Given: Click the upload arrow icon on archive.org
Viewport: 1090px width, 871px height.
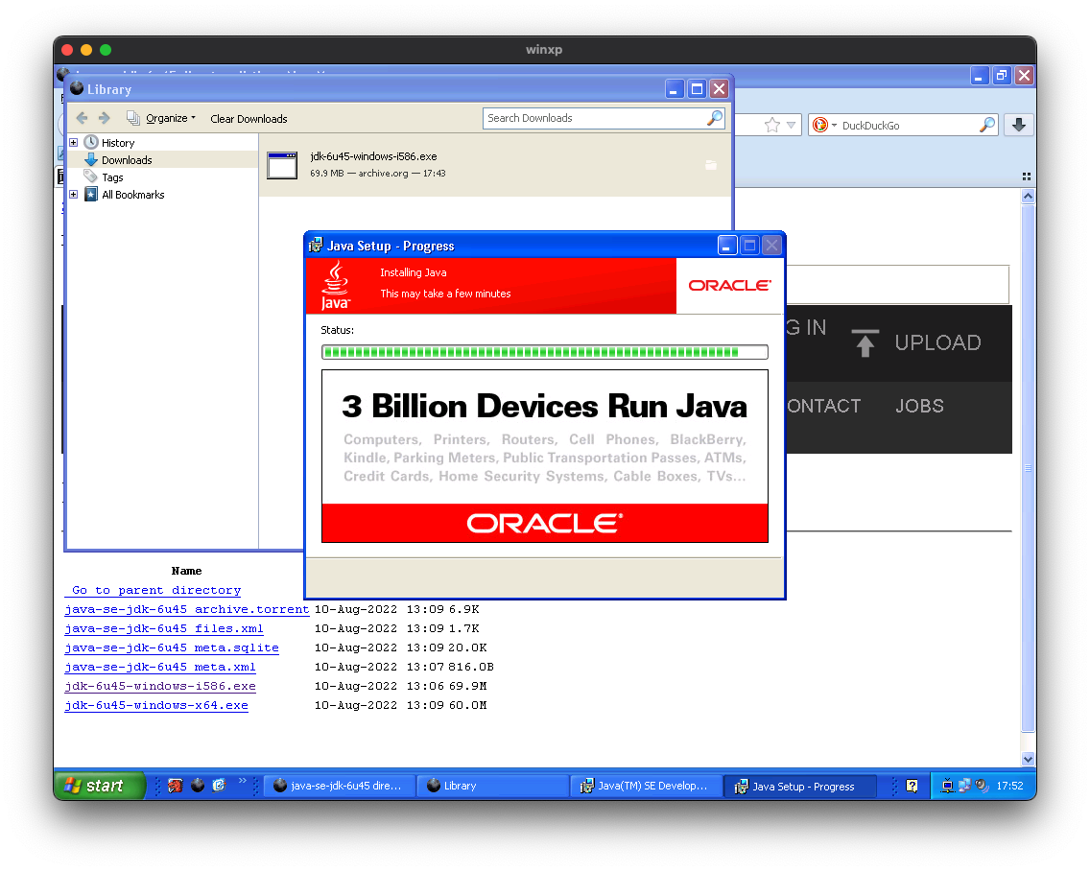Looking at the screenshot, I should (865, 342).
